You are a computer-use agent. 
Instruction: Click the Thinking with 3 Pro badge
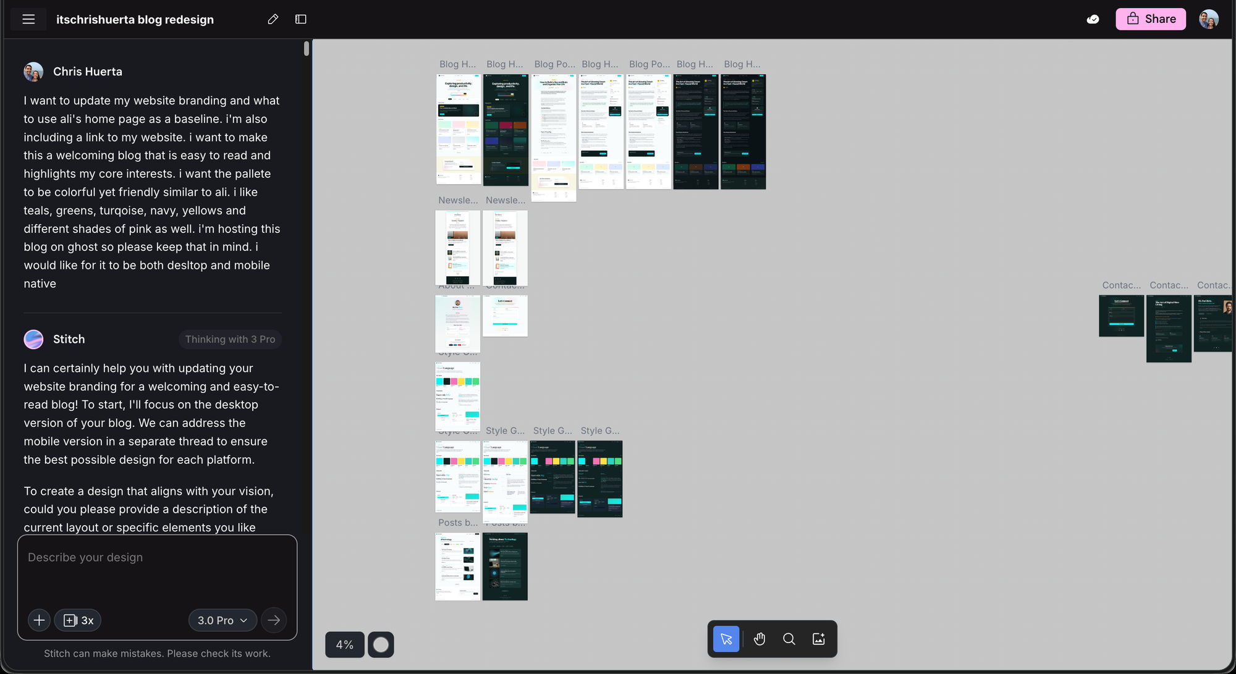(230, 339)
